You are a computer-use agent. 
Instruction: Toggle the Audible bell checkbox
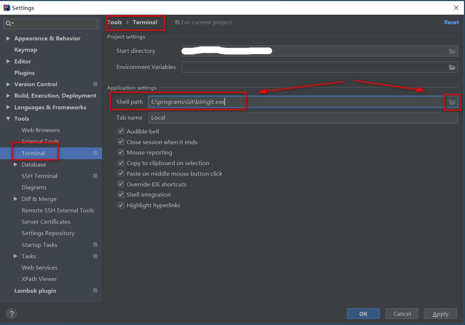click(121, 131)
